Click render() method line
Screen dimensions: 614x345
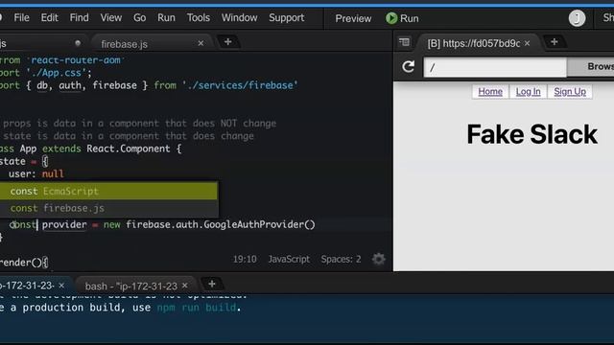point(23,263)
